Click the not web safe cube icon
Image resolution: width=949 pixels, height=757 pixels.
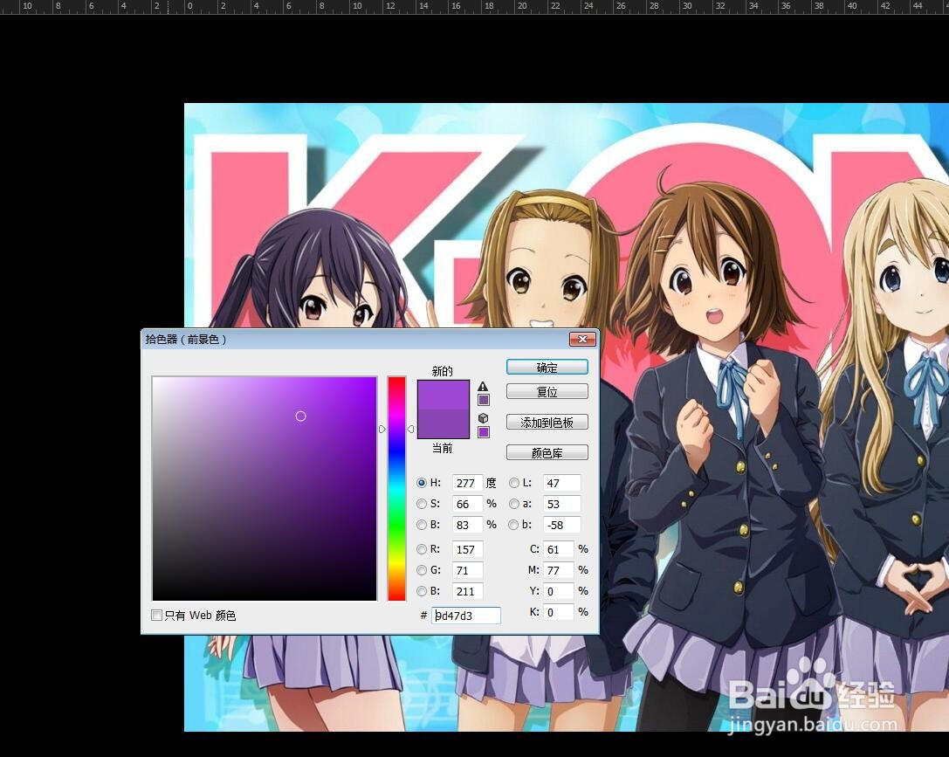[x=483, y=418]
